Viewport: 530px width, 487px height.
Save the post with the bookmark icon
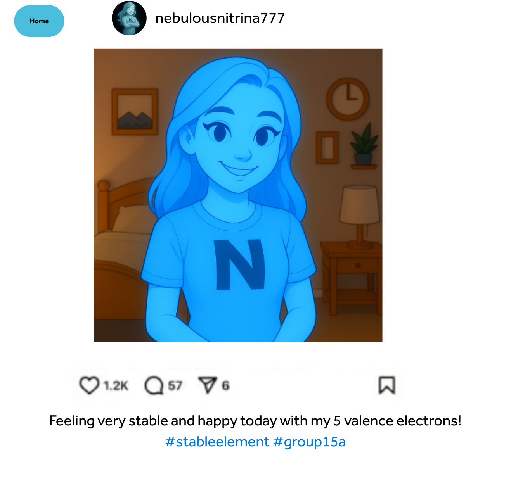[387, 385]
